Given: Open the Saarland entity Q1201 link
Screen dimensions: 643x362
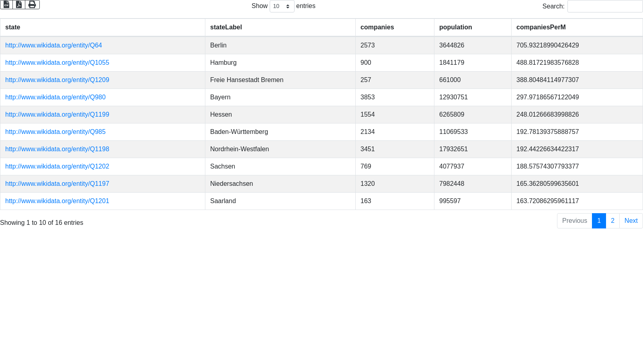Looking at the screenshot, I should pyautogui.click(x=57, y=201).
